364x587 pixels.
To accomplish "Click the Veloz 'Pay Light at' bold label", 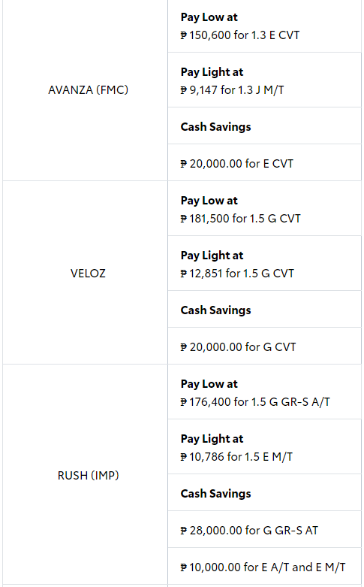I will click(212, 256).
